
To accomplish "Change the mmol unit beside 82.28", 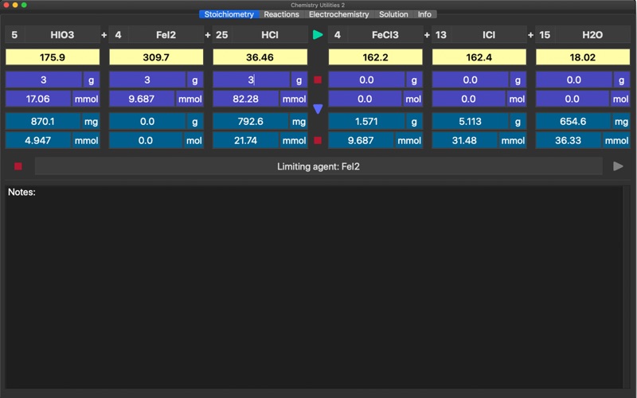I will (x=294, y=99).
